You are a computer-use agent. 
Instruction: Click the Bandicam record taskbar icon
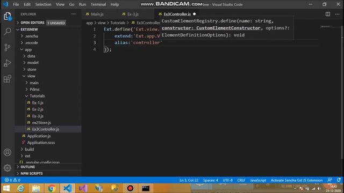pyautogui.click(x=130, y=188)
